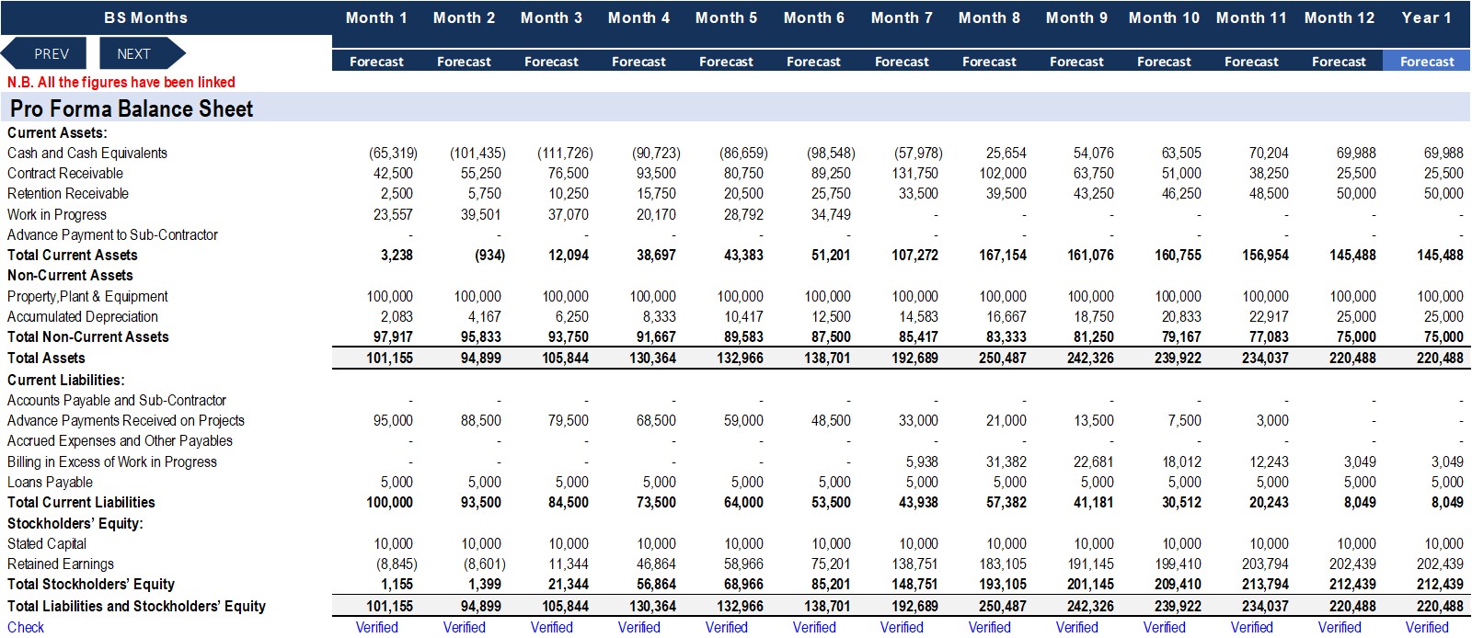1472x638 pixels.
Task: Click the Check row label
Action: click(x=26, y=627)
